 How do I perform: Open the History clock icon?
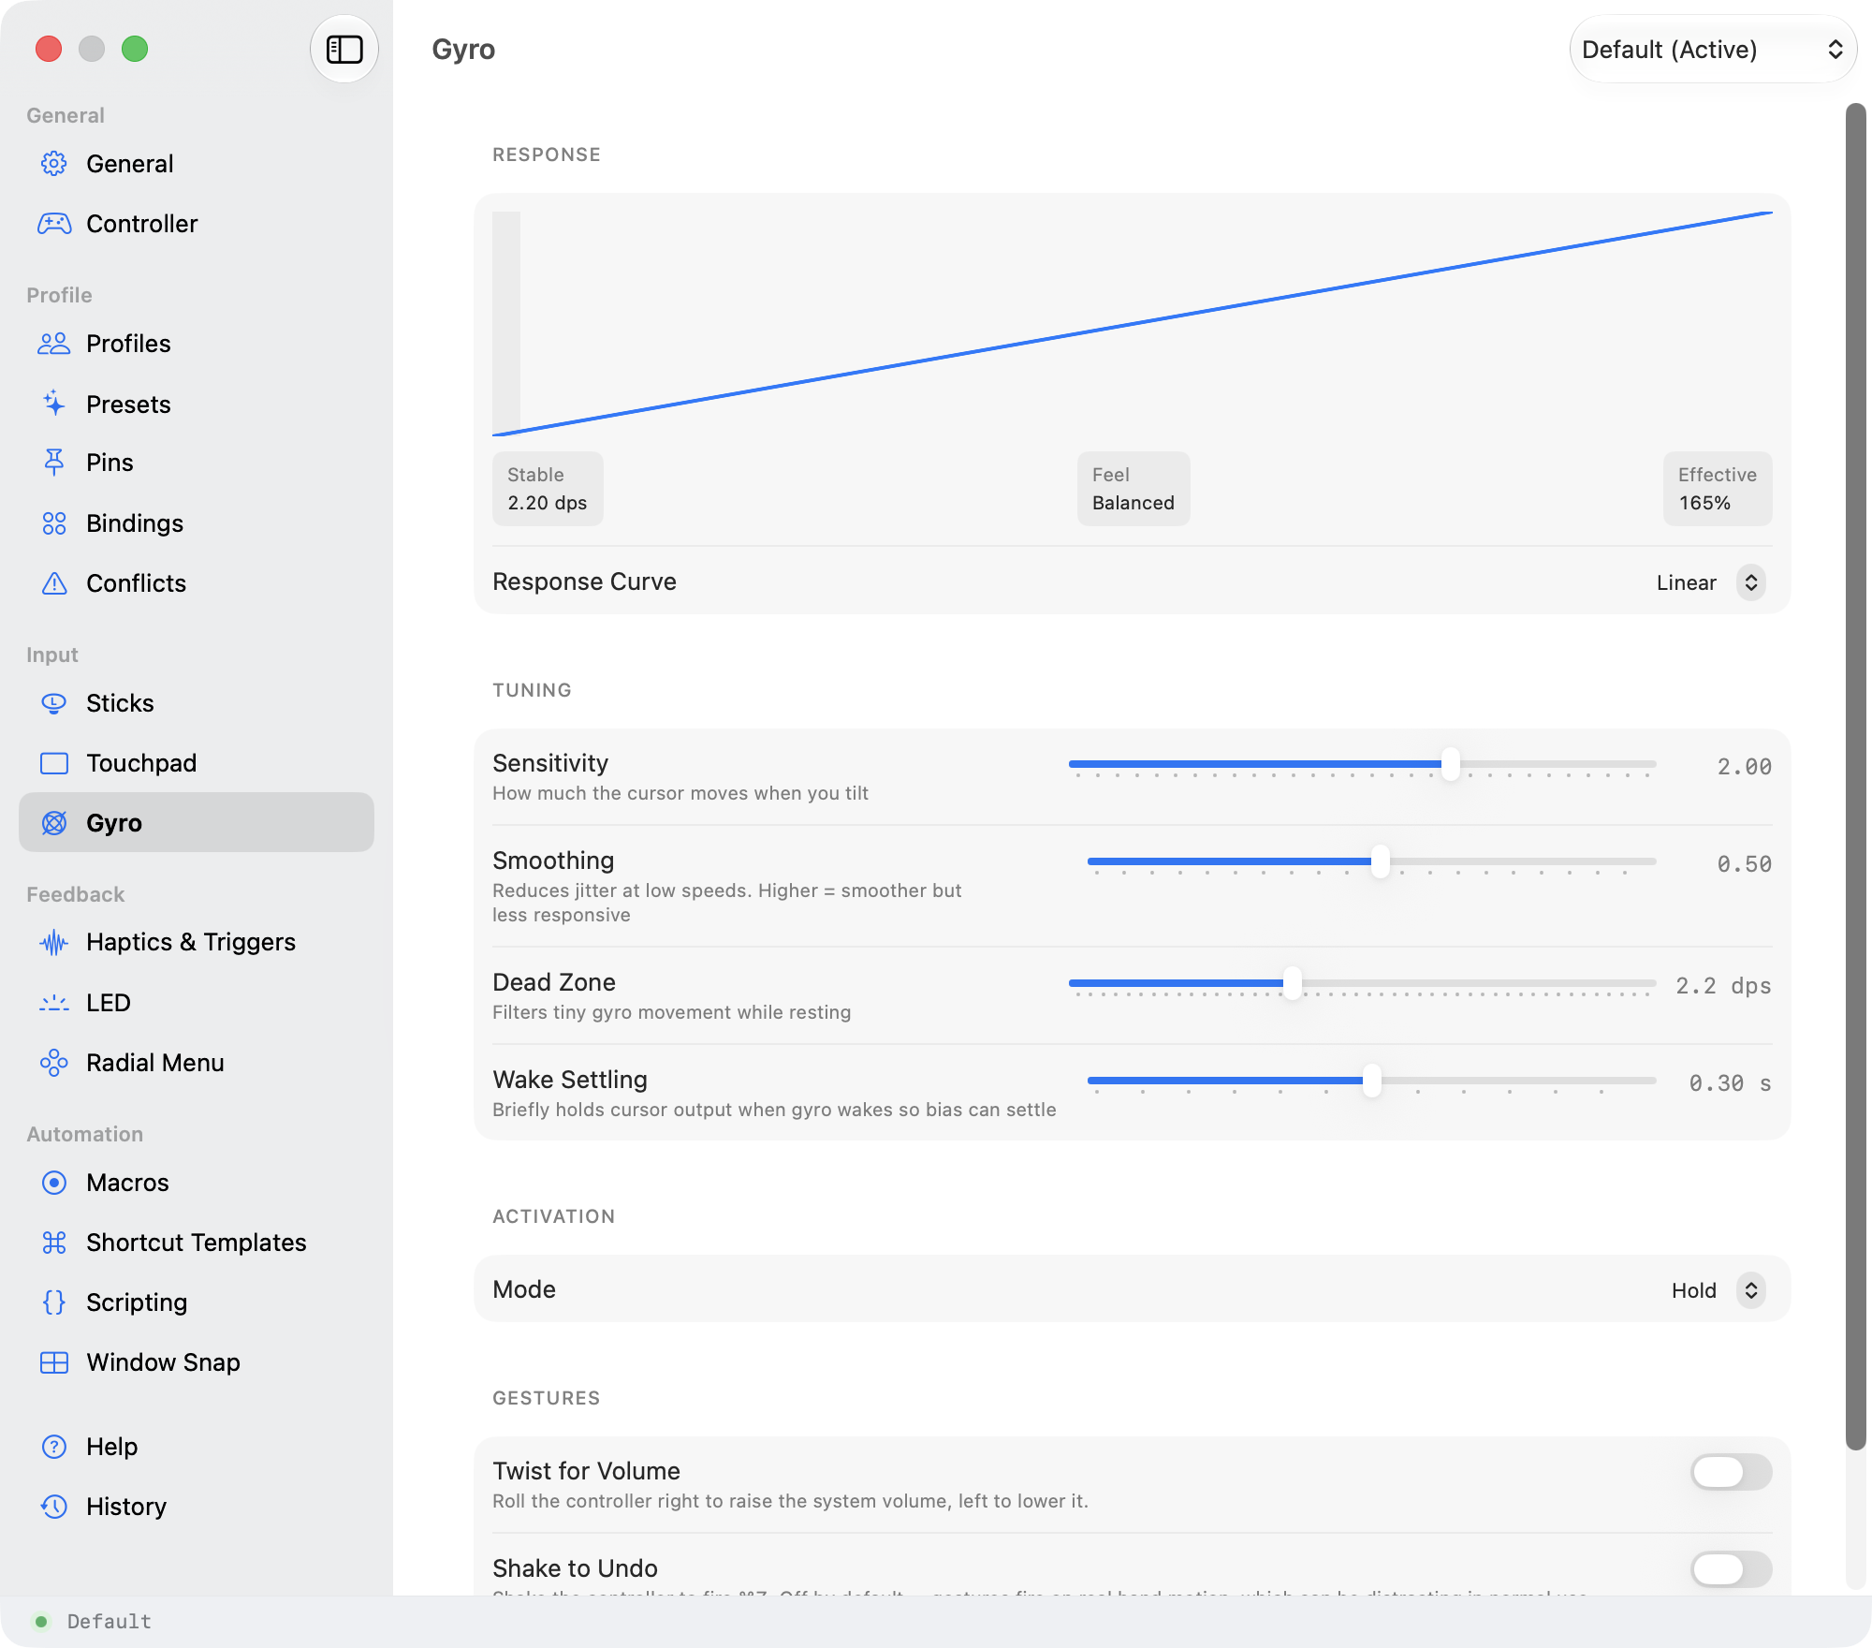54,1507
